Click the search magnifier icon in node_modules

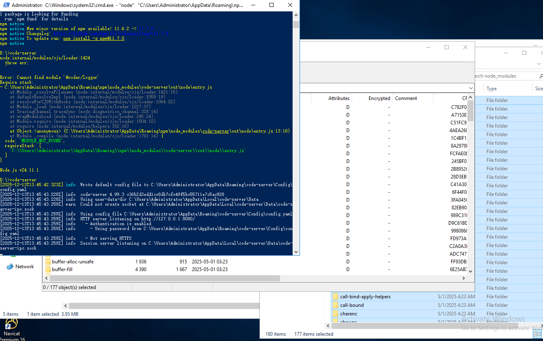tap(540, 76)
